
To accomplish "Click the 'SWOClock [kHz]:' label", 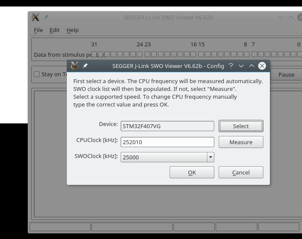I will tap(96, 156).
